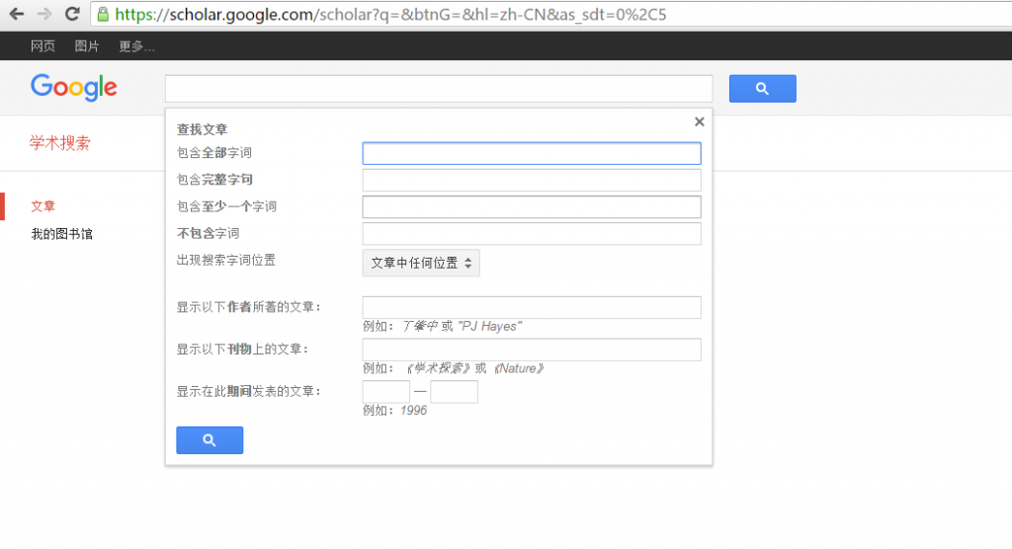The image size is (1012, 549).
Task: Click the 包含全部字词 input field
Action: 531,153
